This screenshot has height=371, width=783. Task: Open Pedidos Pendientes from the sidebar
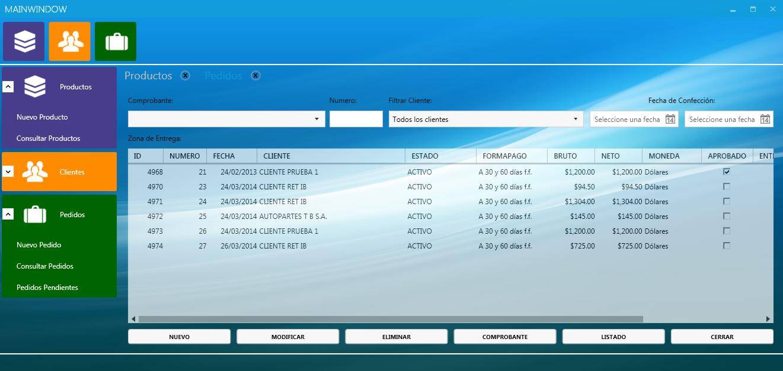(47, 288)
